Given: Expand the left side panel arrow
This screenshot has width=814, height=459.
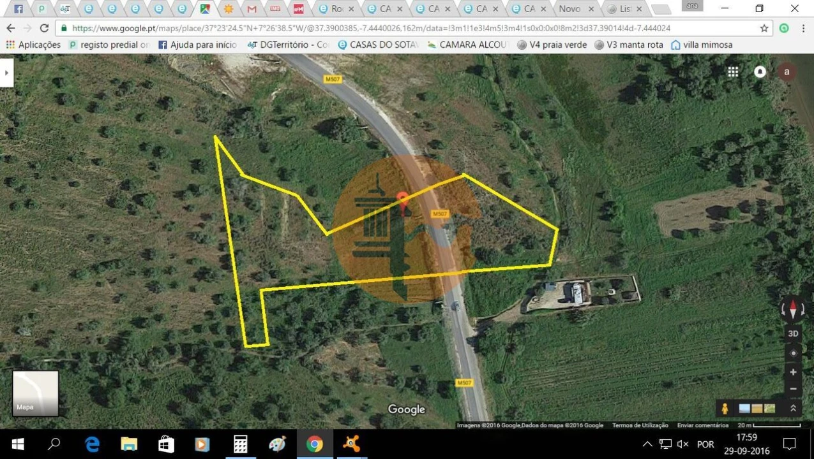Looking at the screenshot, I should pos(6,72).
